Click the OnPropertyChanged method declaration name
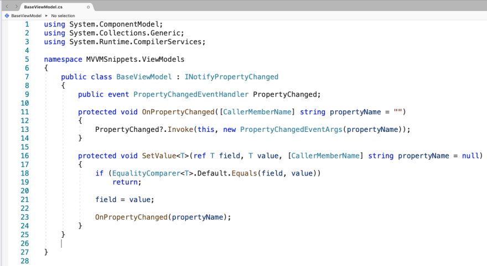The width and height of the screenshot is (487, 266). (x=178, y=112)
